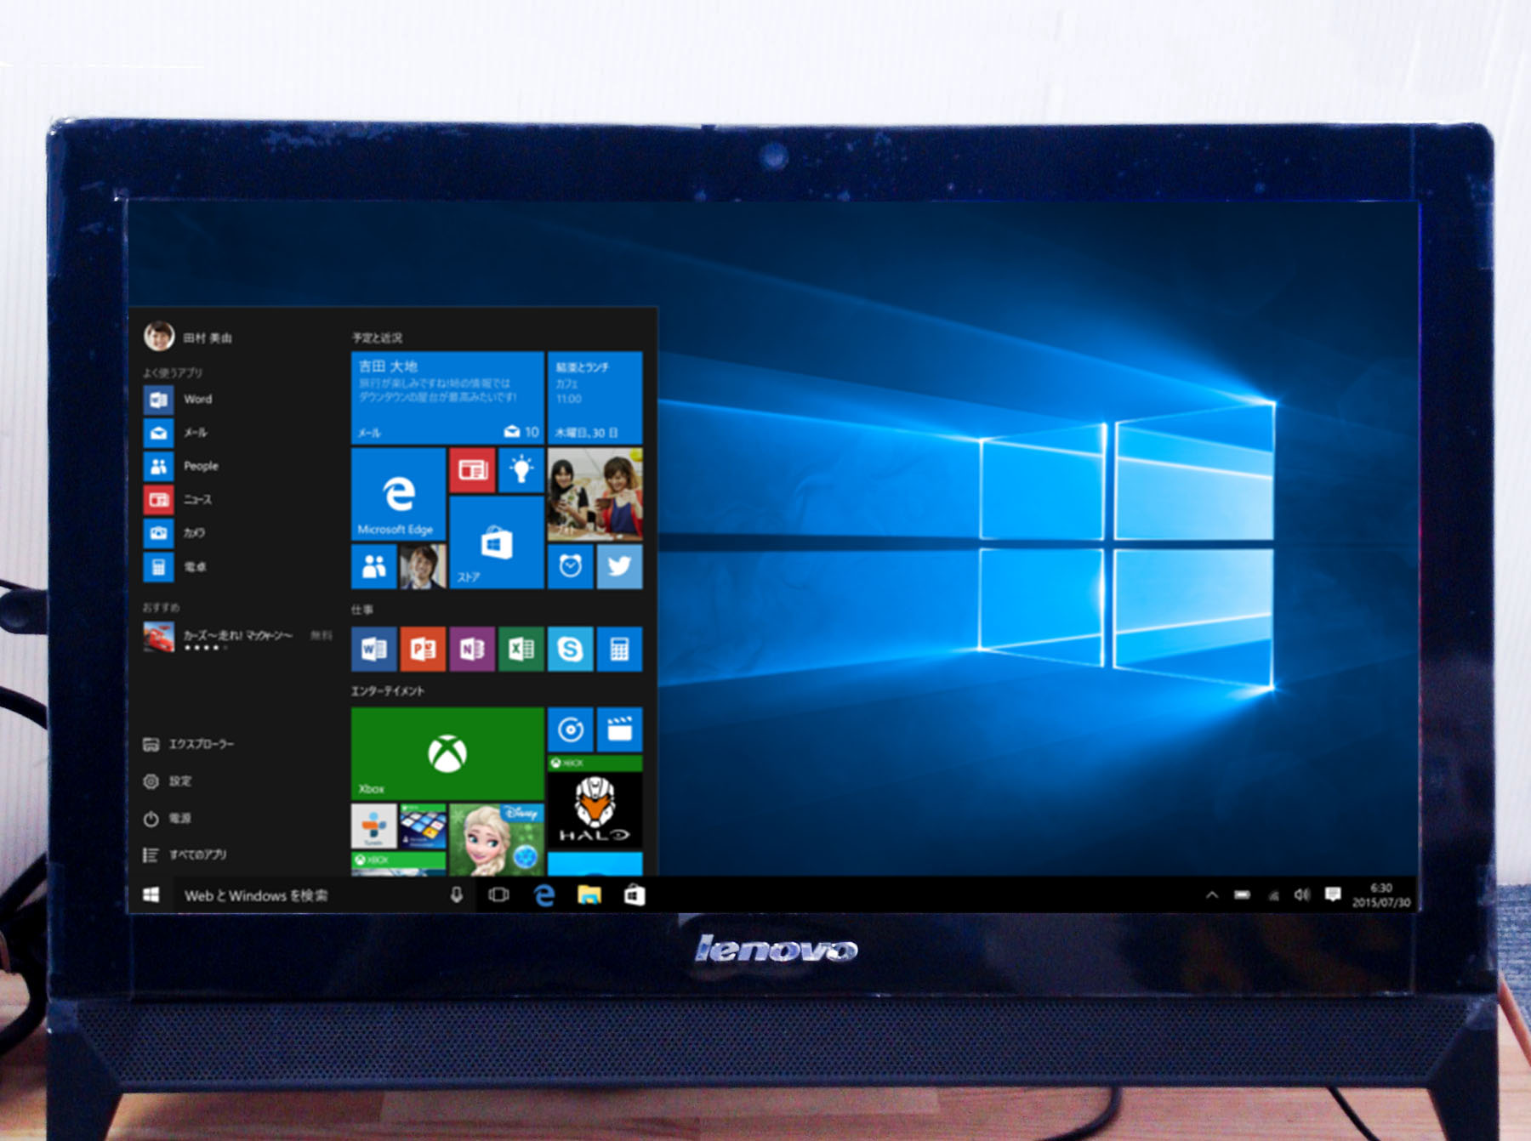This screenshot has width=1531, height=1141.
Task: Open All apps list in Start menu
Action: click(x=185, y=855)
